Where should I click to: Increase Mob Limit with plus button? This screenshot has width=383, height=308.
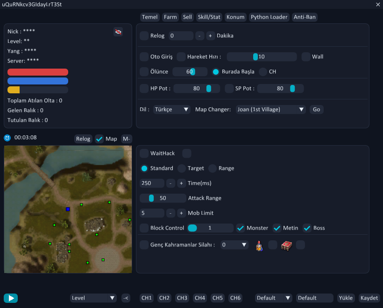181,213
